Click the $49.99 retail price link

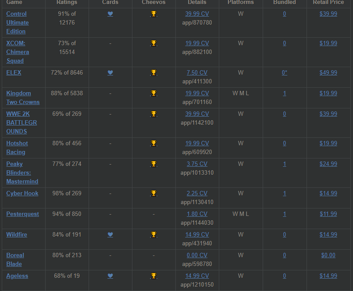328,72
